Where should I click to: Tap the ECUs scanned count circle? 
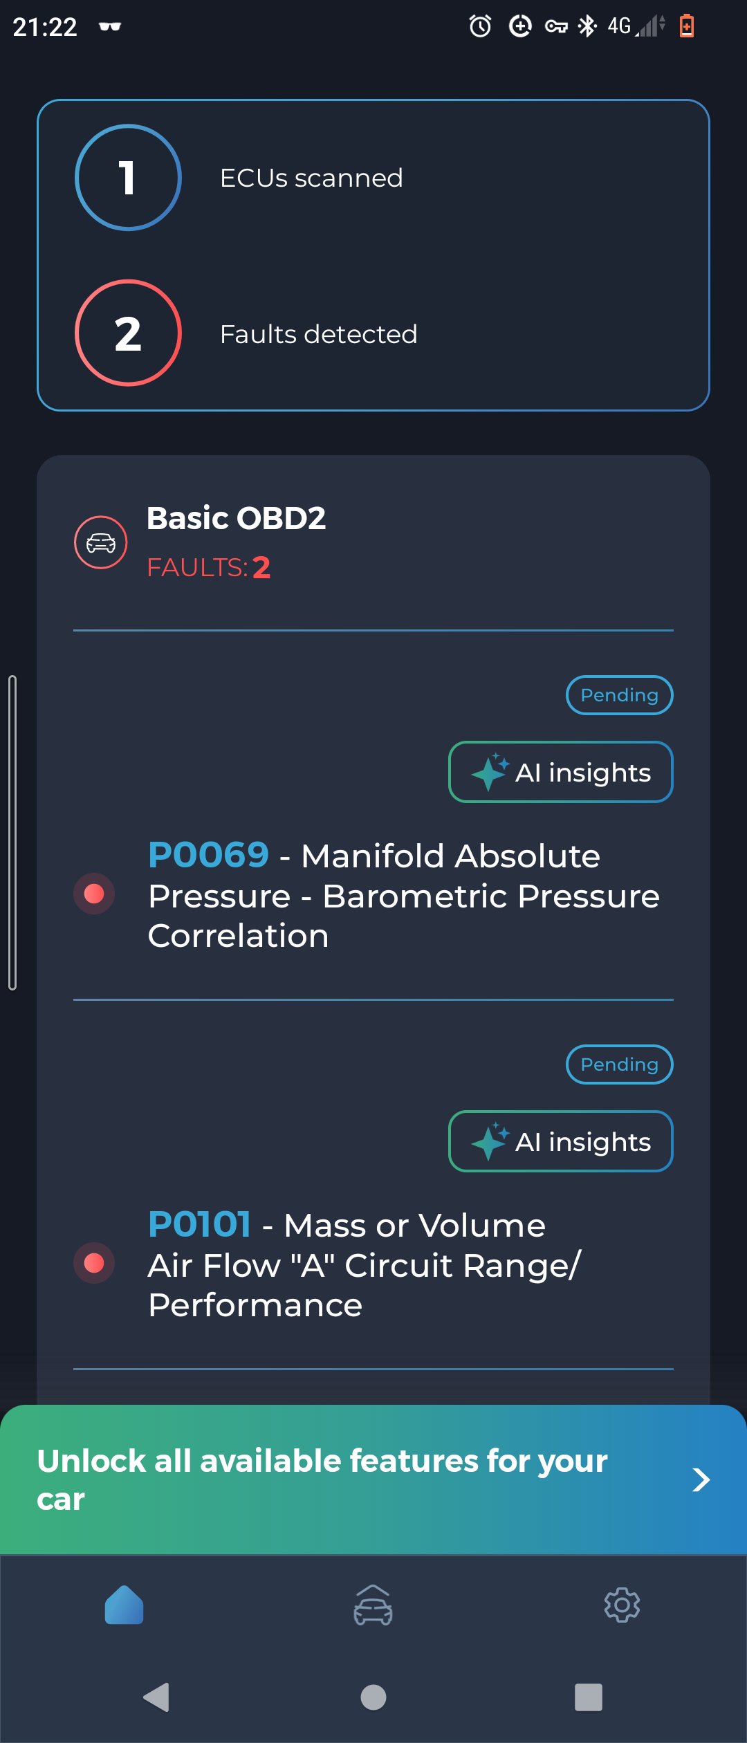[x=128, y=178]
